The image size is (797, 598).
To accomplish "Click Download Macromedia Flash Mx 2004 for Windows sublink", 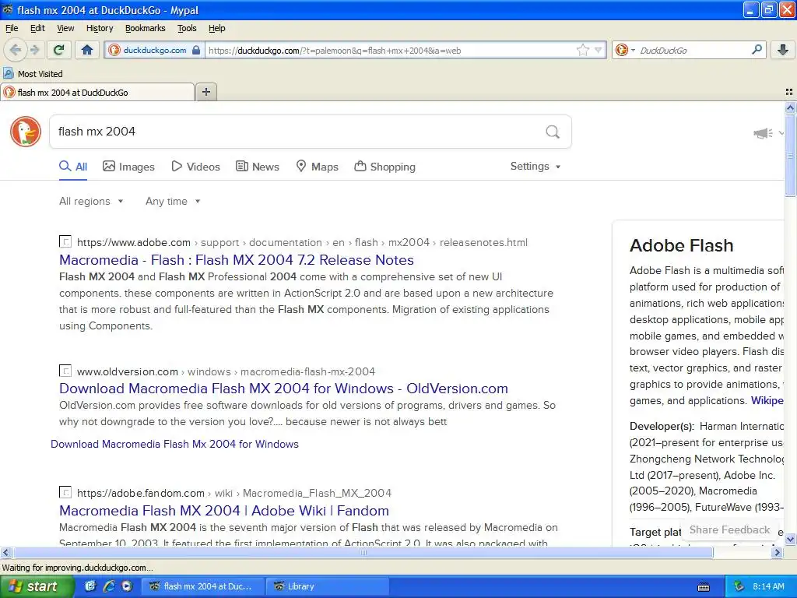I will coord(174,444).
